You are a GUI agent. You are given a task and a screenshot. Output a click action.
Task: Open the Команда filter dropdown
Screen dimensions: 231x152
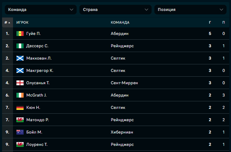tap(41, 10)
